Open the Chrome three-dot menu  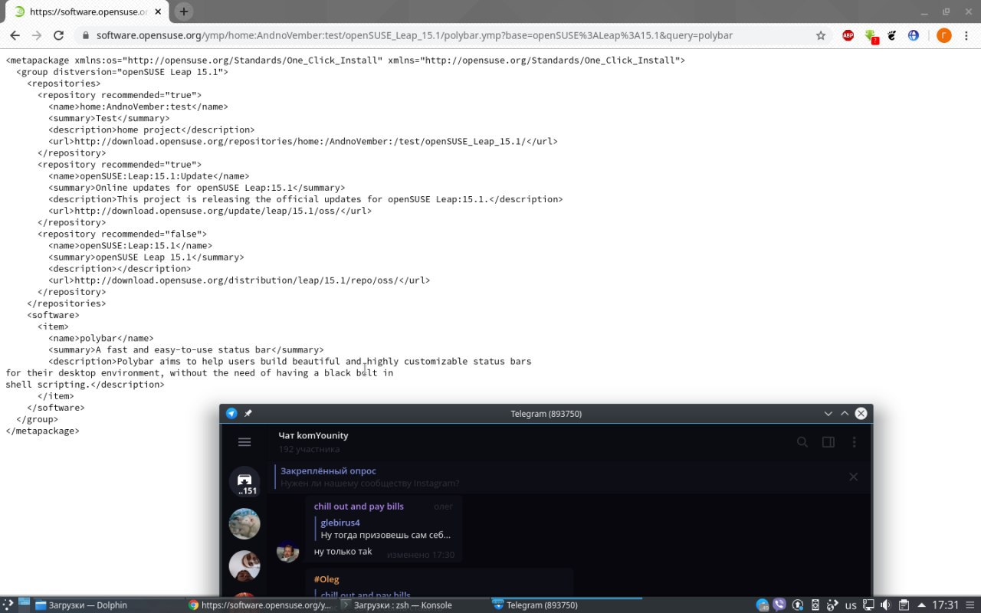click(x=967, y=35)
